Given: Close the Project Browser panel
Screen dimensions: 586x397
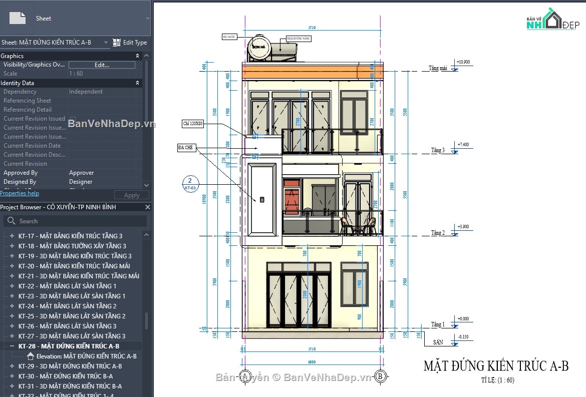Looking at the screenshot, I should [147, 207].
